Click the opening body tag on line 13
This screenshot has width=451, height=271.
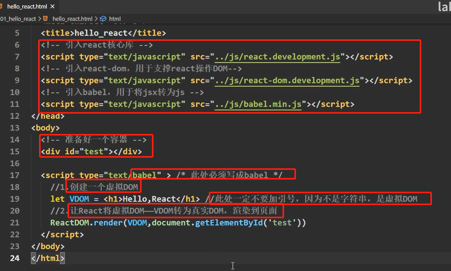[x=45, y=128]
